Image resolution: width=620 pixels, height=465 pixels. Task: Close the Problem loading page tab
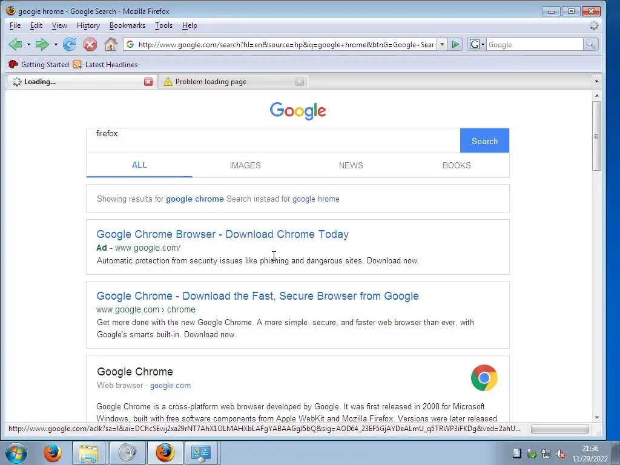tap(300, 82)
